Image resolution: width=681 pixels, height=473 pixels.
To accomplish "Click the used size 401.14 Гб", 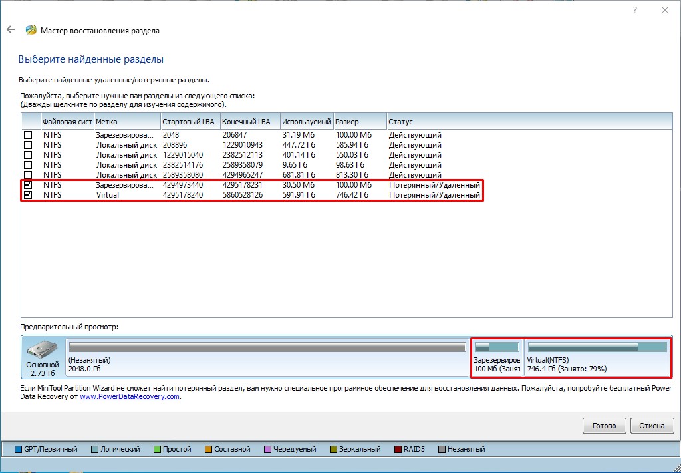I will coord(299,155).
